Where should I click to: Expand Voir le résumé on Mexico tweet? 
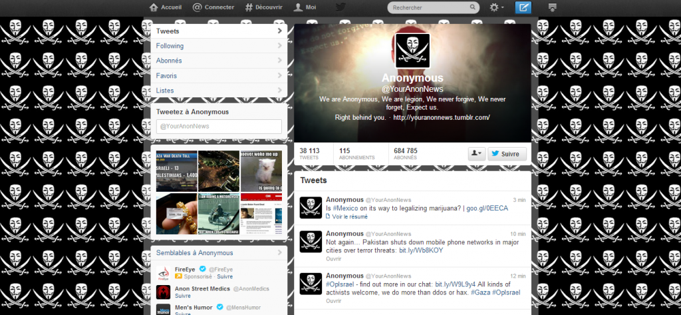click(346, 216)
